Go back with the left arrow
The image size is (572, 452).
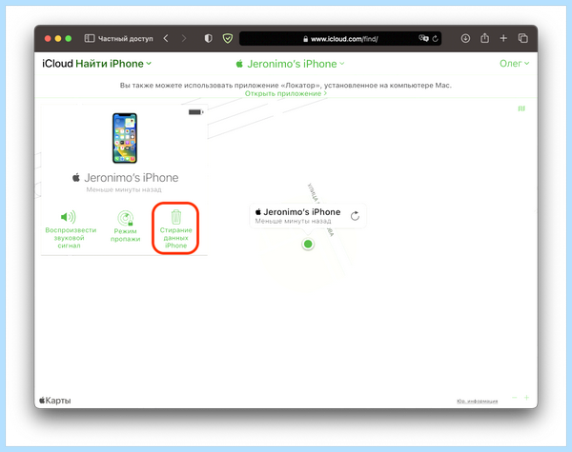tap(166, 38)
